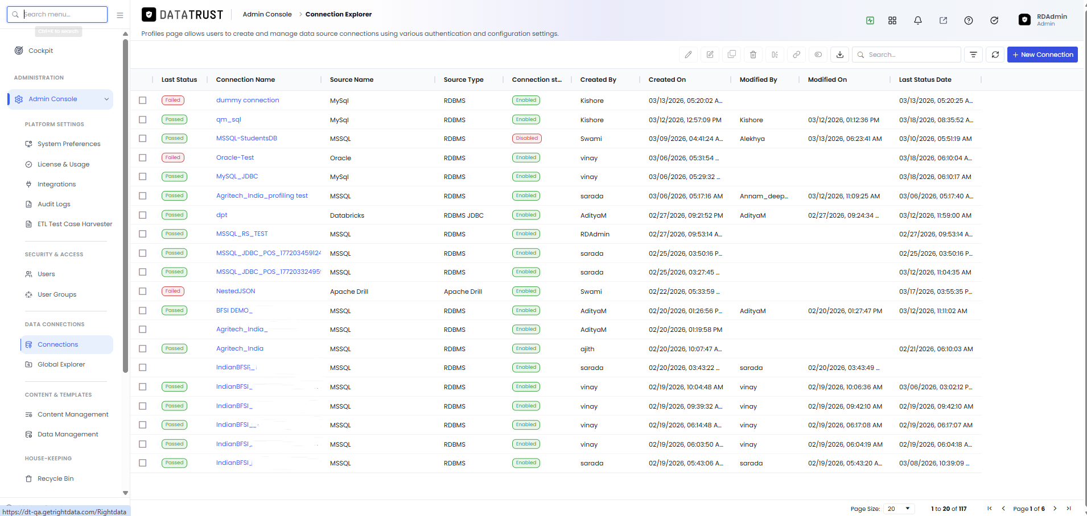Check the dummy connection row checkbox
The height and width of the screenshot is (516, 1087).
click(143, 101)
